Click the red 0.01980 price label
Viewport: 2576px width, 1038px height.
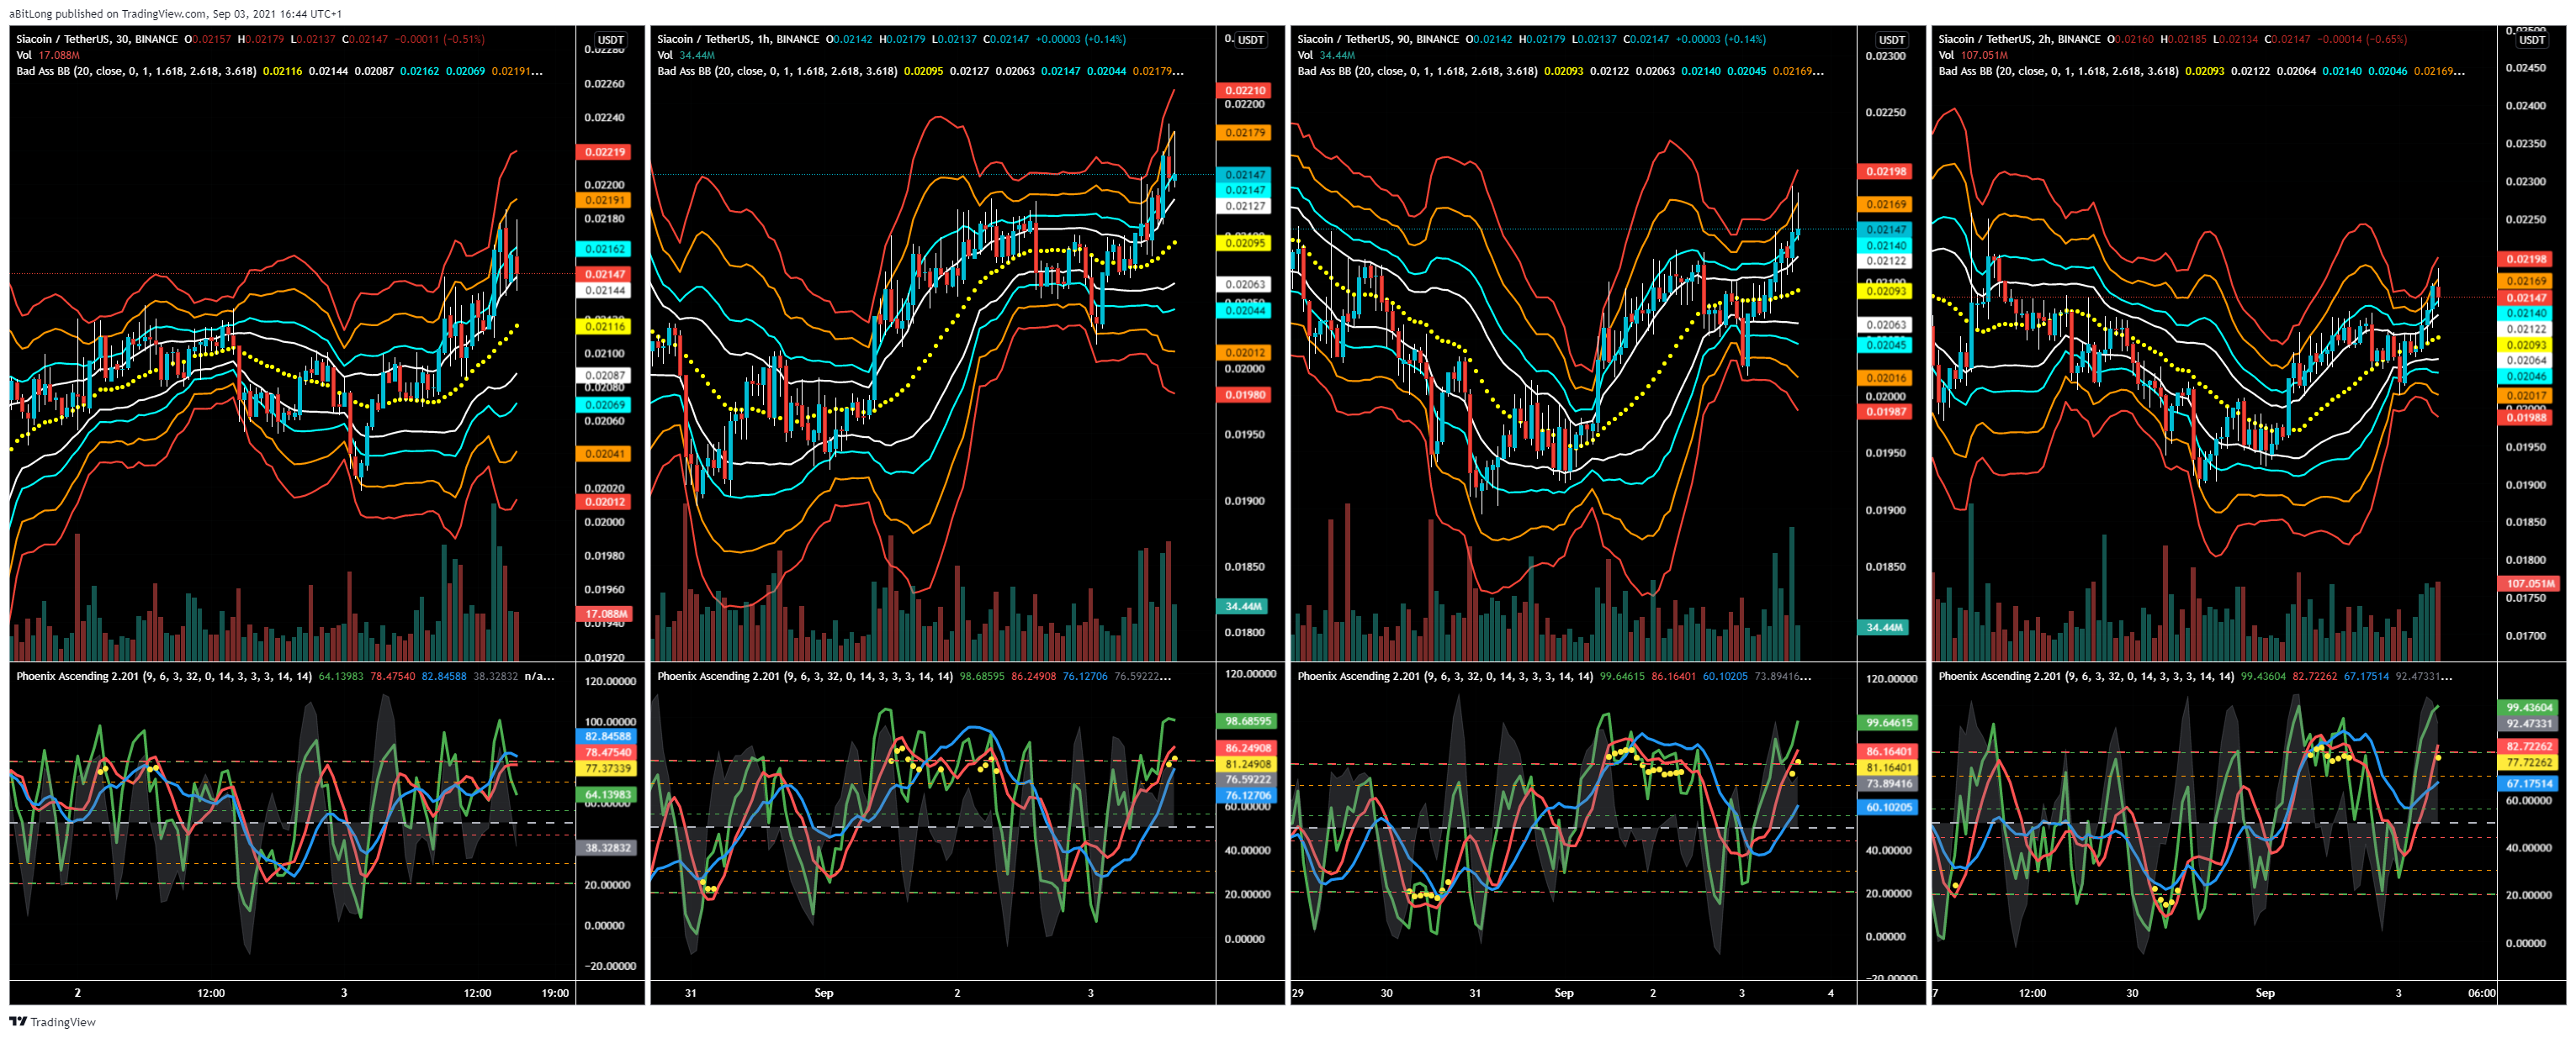point(1244,395)
